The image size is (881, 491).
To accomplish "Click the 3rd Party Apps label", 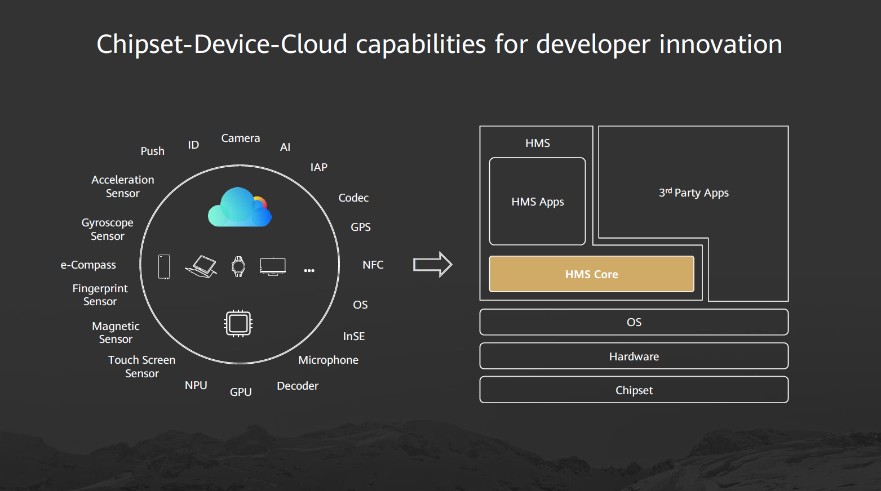I will pos(694,193).
